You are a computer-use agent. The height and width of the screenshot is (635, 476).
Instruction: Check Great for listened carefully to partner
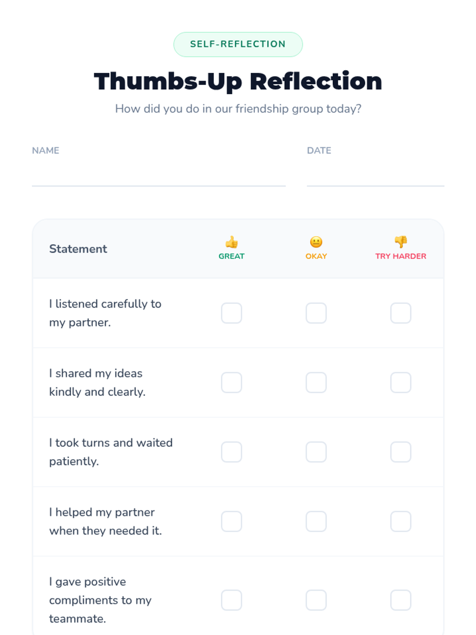(x=232, y=313)
